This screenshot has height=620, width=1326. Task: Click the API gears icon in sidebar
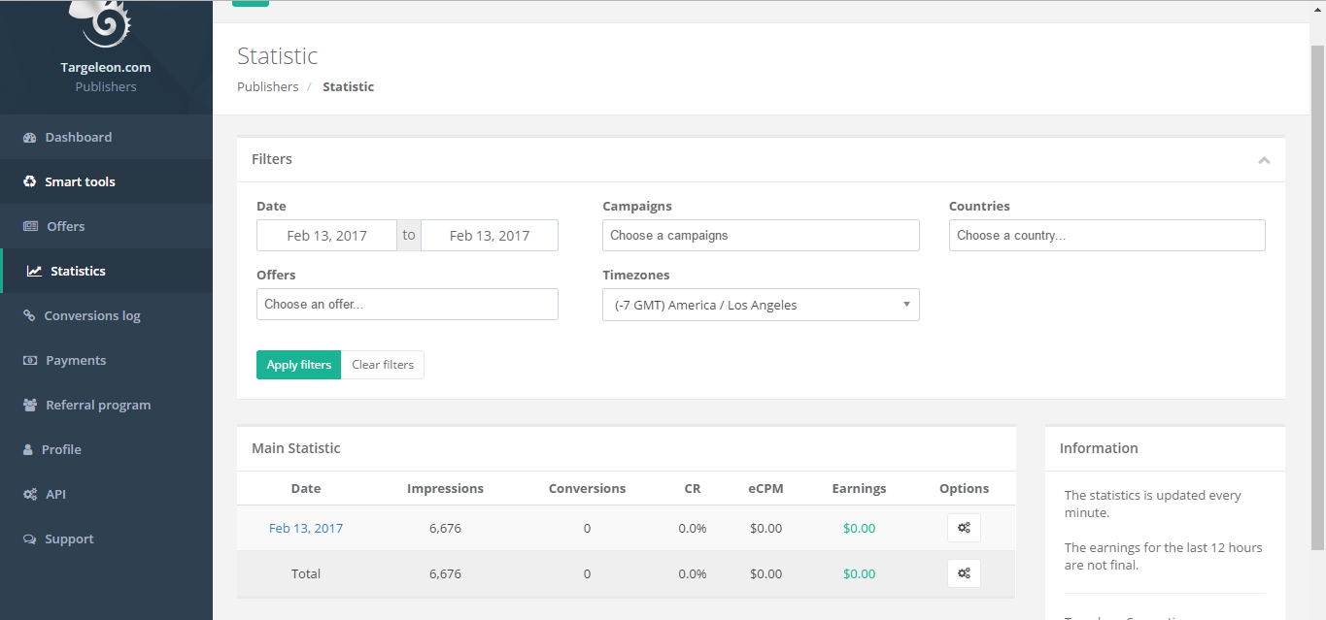pos(30,495)
